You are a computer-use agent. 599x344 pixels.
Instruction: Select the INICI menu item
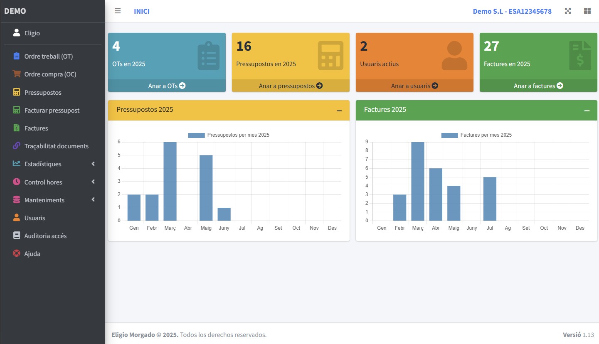[x=142, y=11]
